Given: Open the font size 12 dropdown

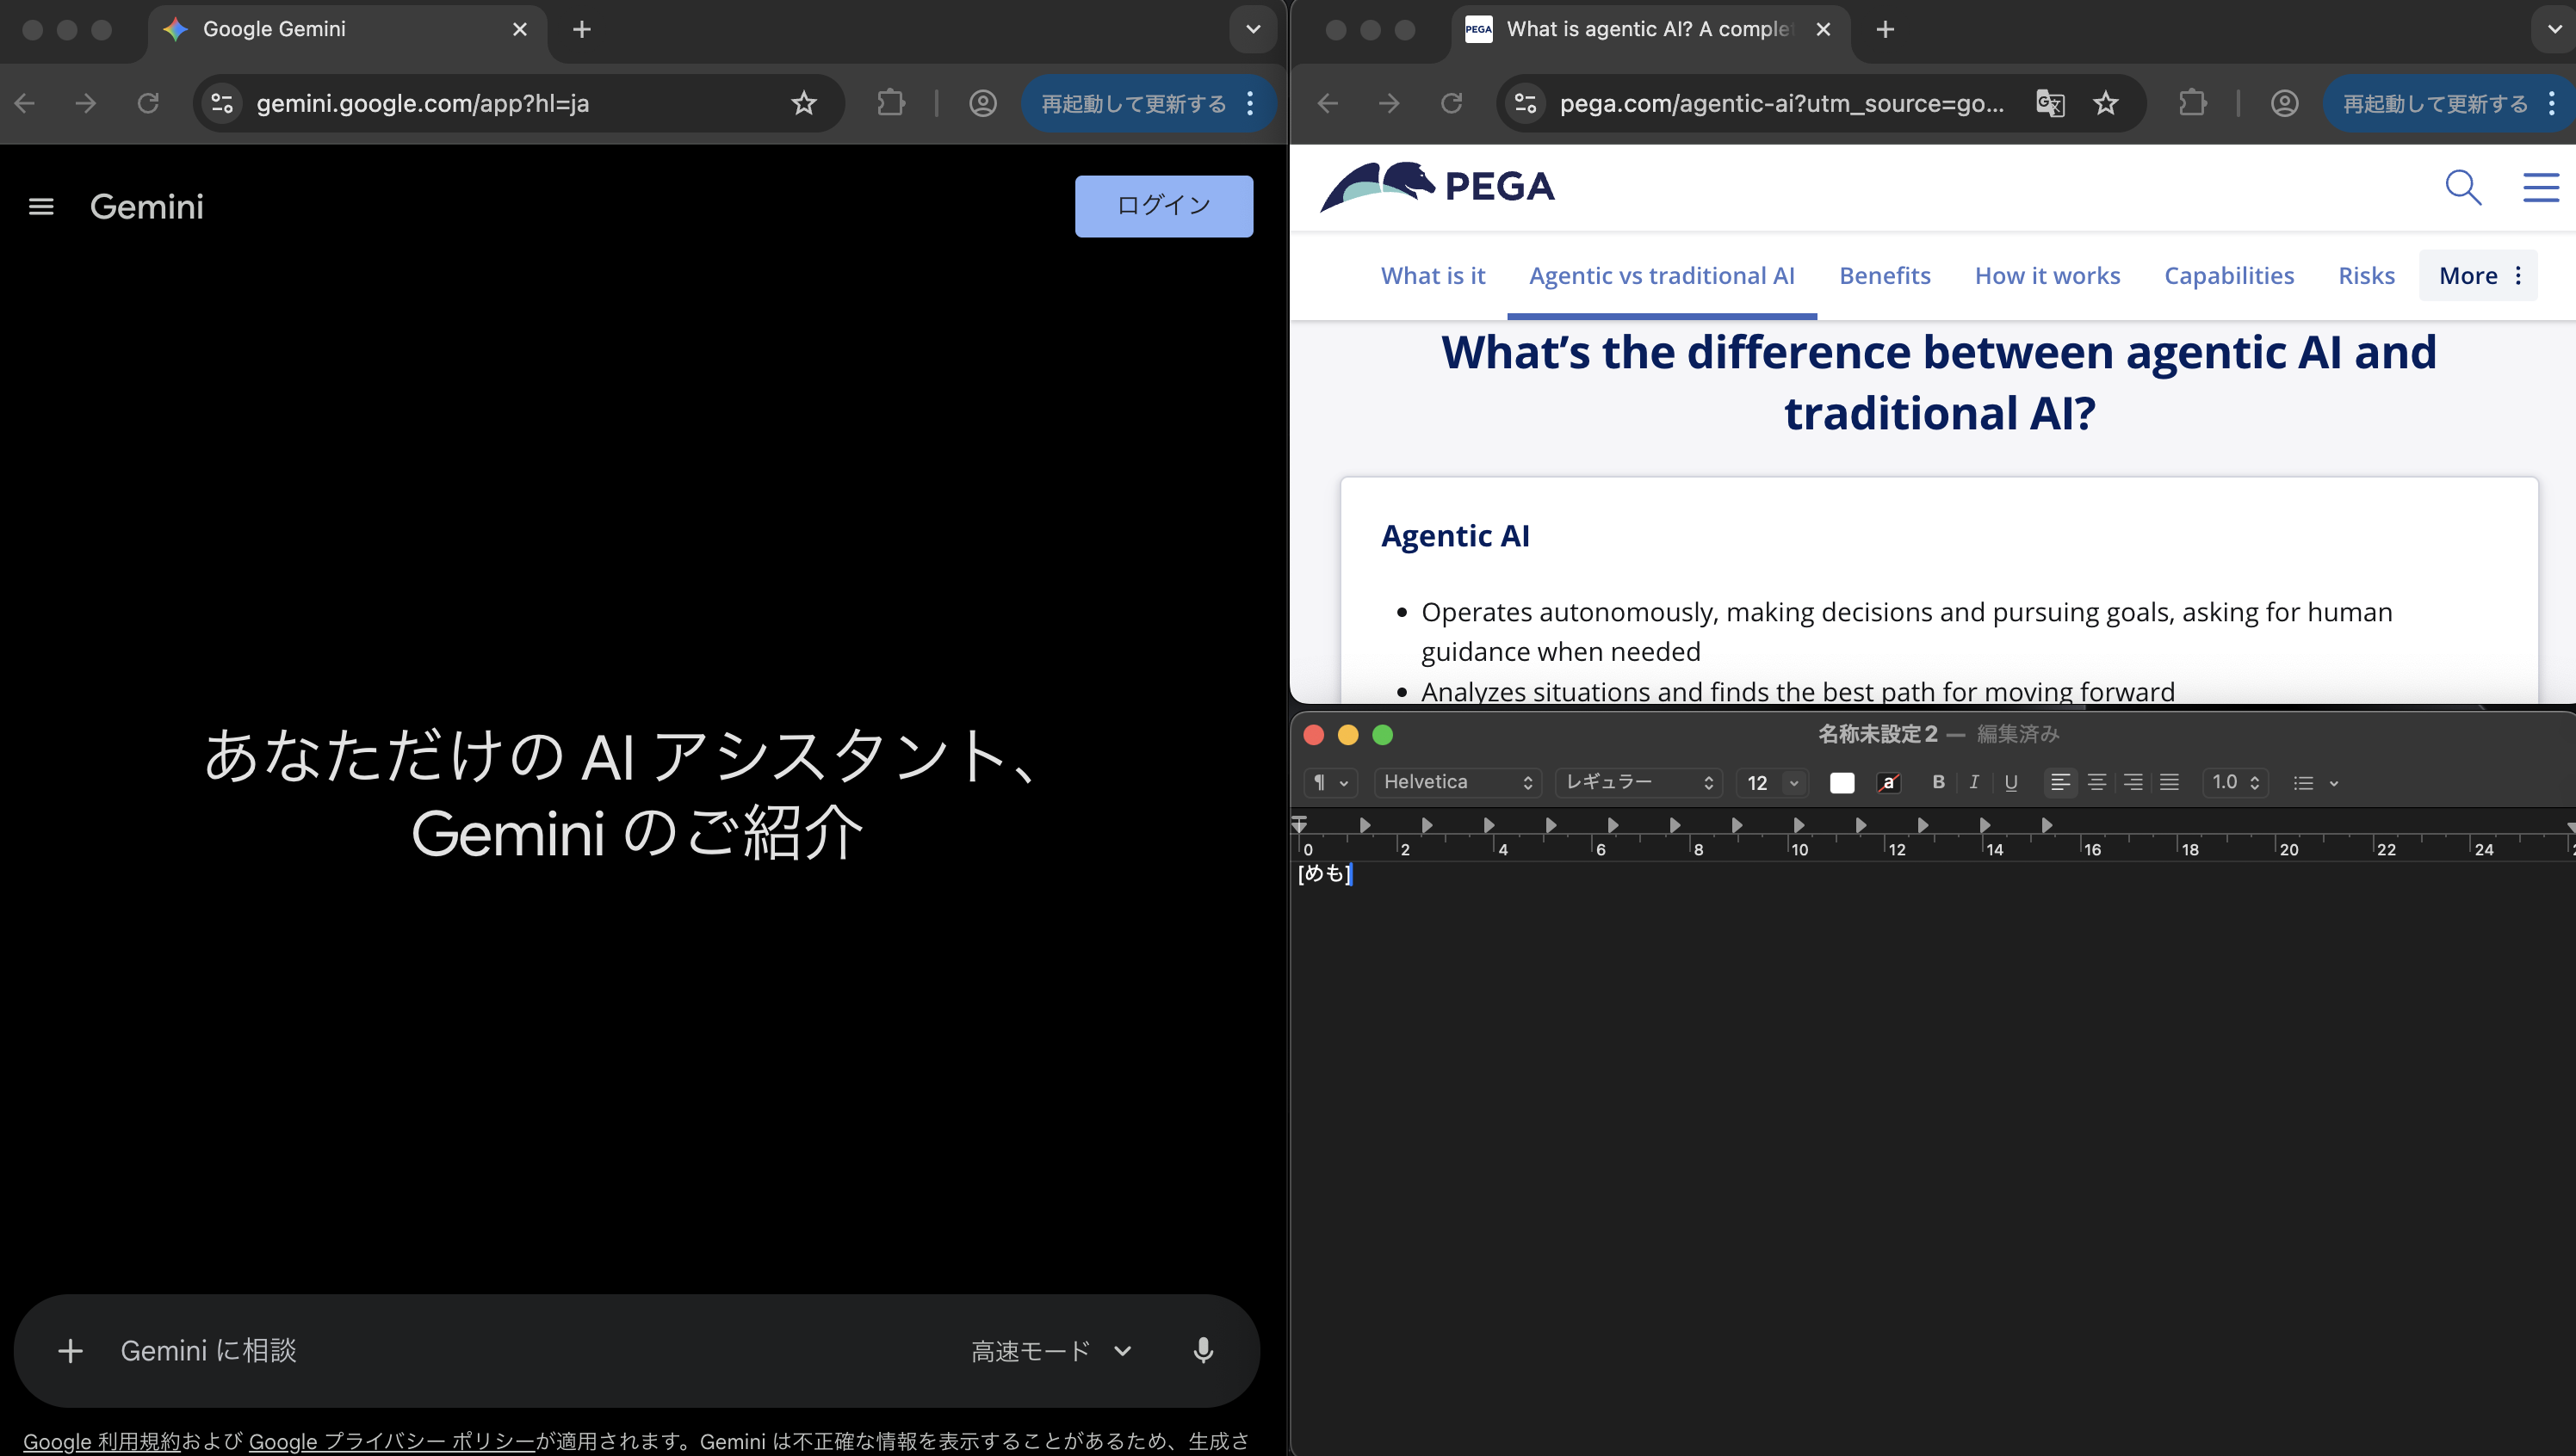Looking at the screenshot, I should 1771,783.
